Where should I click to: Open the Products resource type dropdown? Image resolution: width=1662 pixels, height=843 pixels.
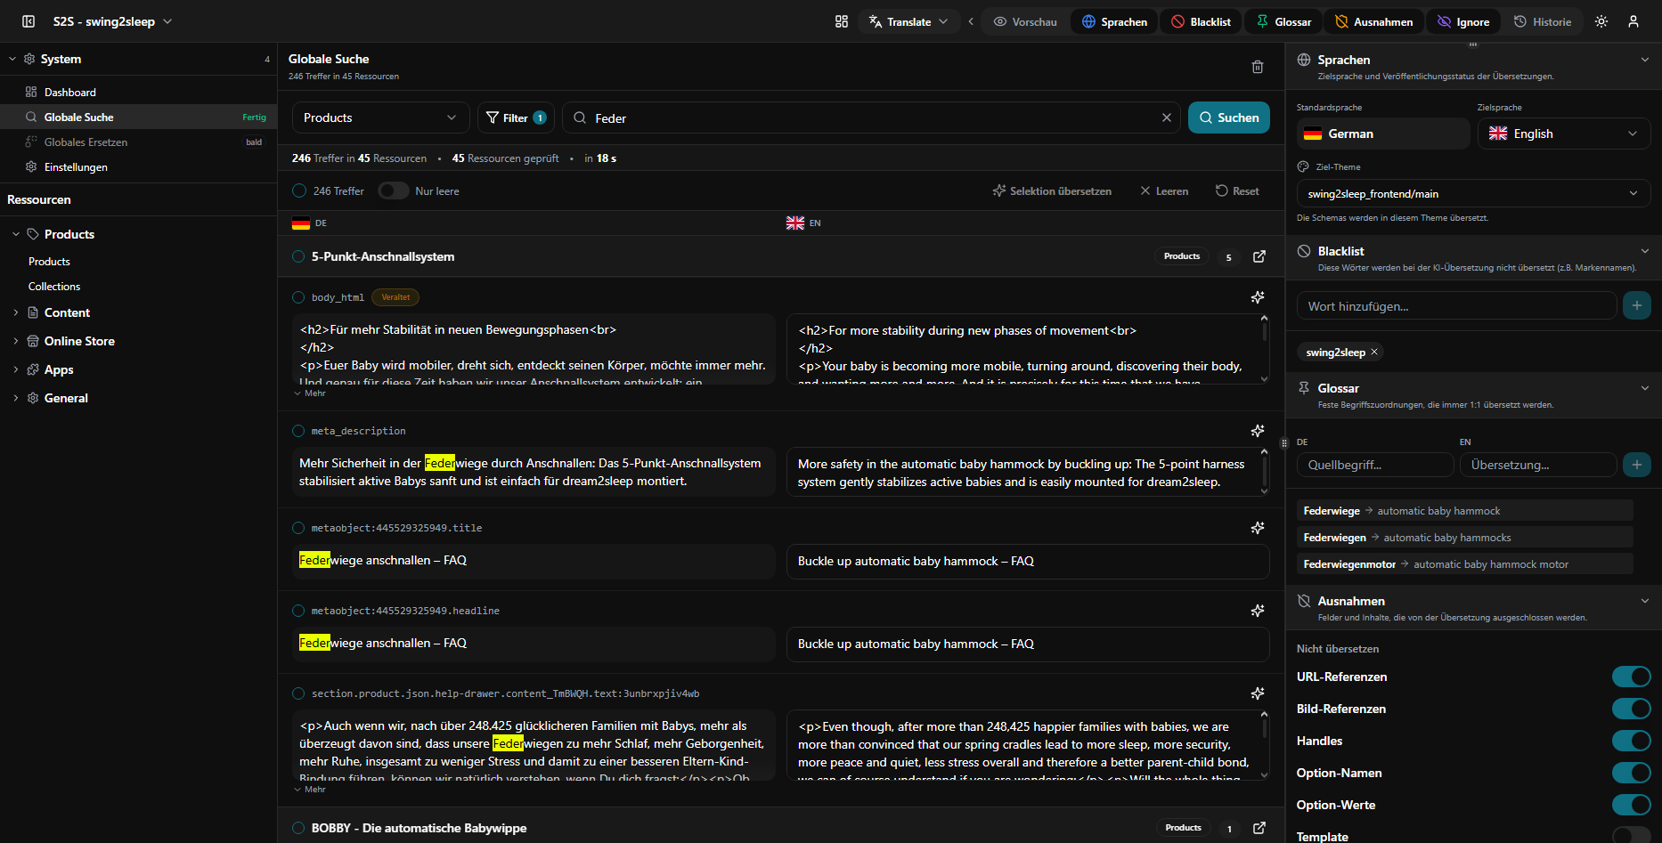click(380, 118)
